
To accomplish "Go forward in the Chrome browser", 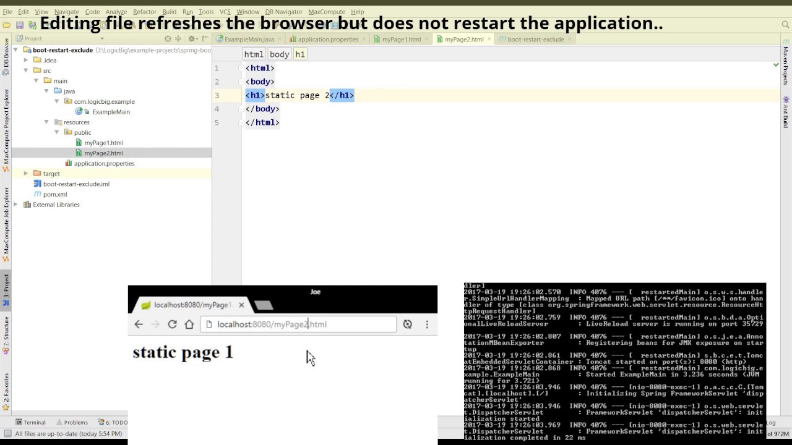I will [x=155, y=324].
